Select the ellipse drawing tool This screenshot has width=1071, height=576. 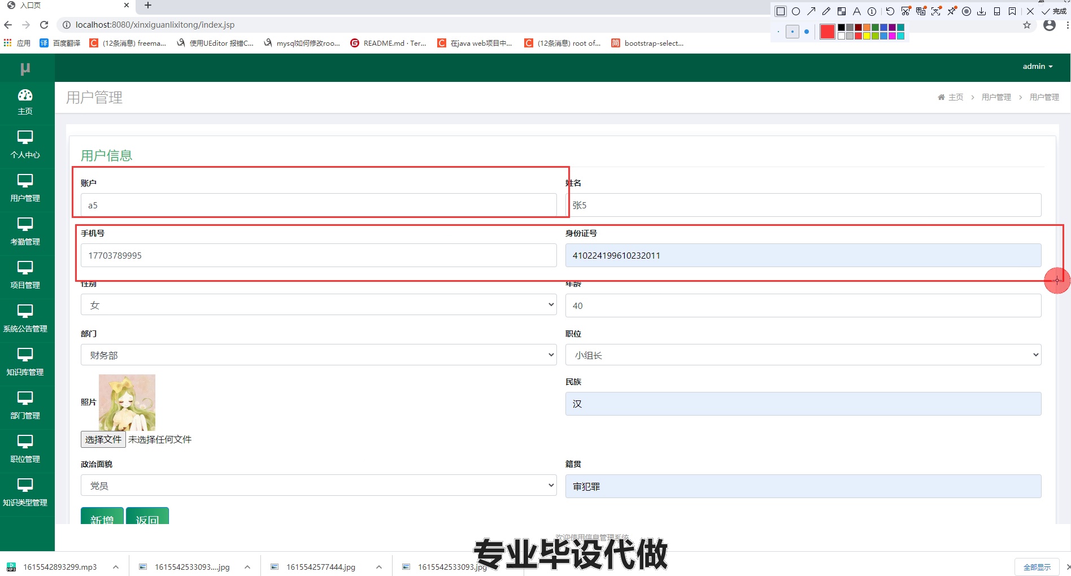(x=796, y=11)
